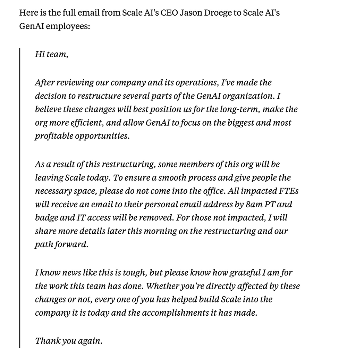Image resolution: width=347 pixels, height=357 pixels.
Task: Click the vertical blockquote bar on left
Action: (x=19, y=198)
